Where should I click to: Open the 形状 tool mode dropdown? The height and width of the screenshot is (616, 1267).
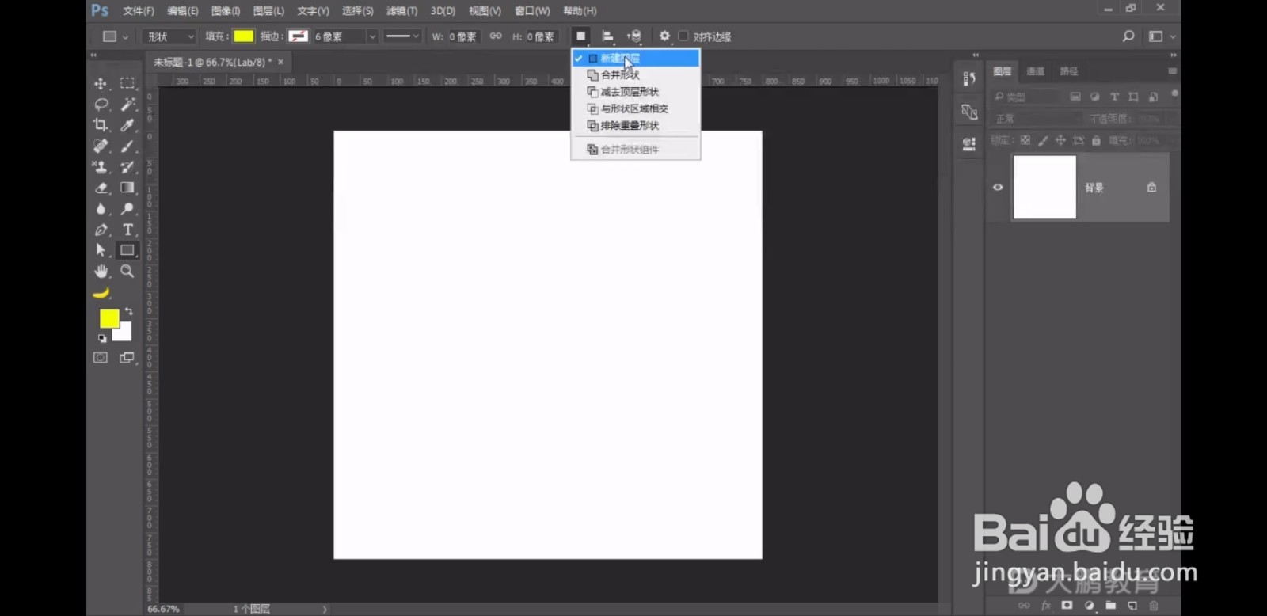pyautogui.click(x=169, y=36)
